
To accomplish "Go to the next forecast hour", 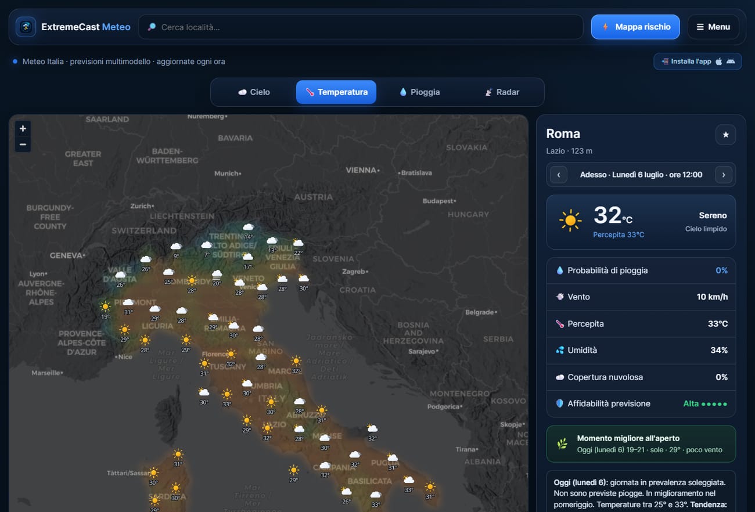I will coord(724,175).
